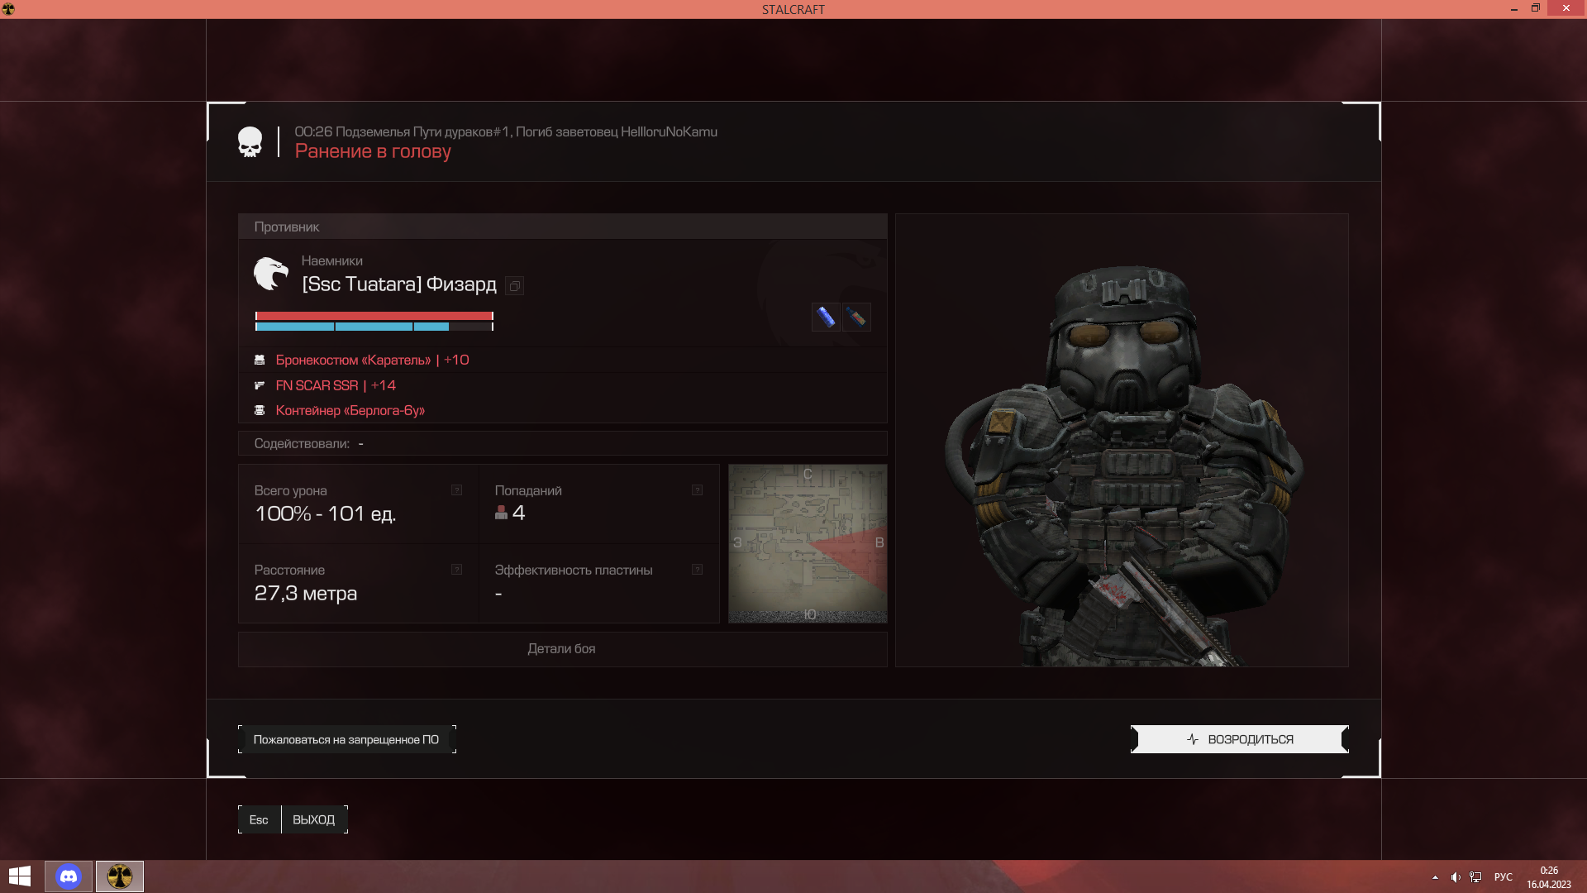Switch the РУС input language

(x=1504, y=877)
